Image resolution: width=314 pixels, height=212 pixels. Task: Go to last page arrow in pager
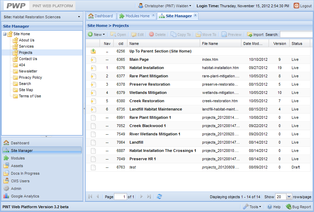[149, 196]
